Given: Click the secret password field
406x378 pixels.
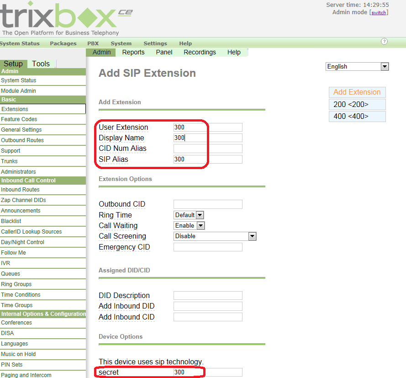Looking at the screenshot, I should [x=208, y=372].
